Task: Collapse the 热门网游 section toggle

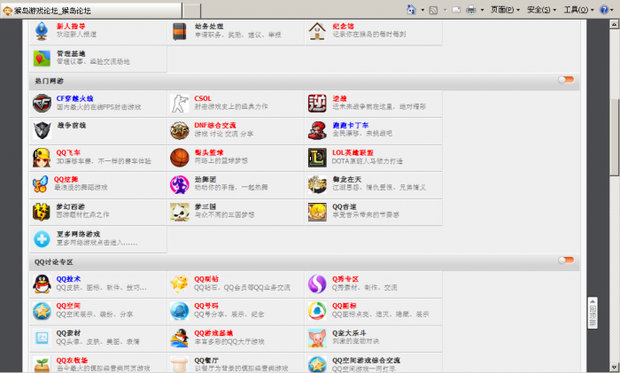Action: coord(566,80)
